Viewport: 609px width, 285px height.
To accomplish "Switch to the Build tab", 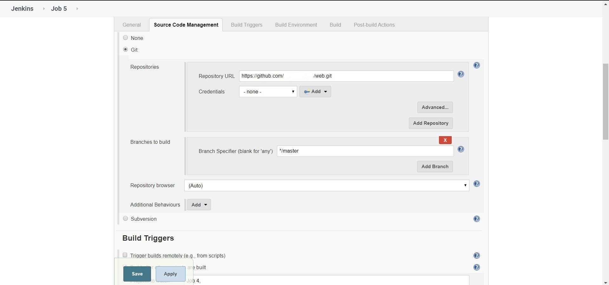I will 335,25.
